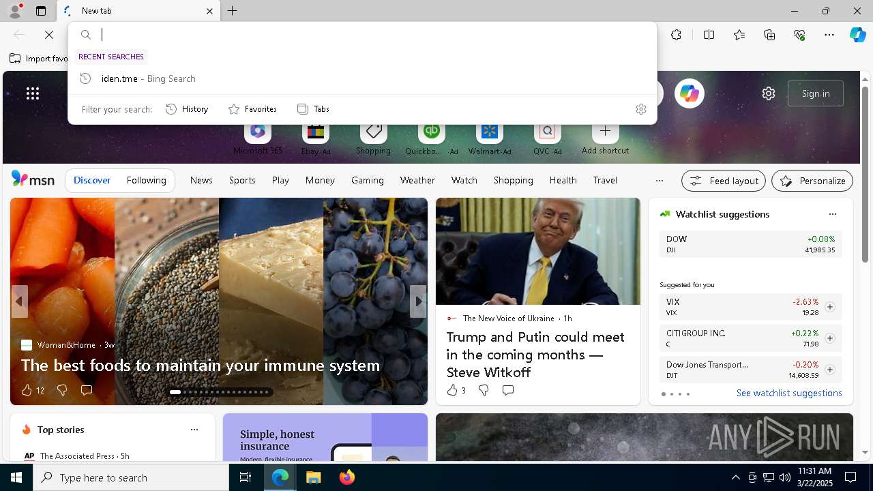873x491 pixels.
Task: Add CITIGROUP INC. to watchlist
Action: (829, 338)
